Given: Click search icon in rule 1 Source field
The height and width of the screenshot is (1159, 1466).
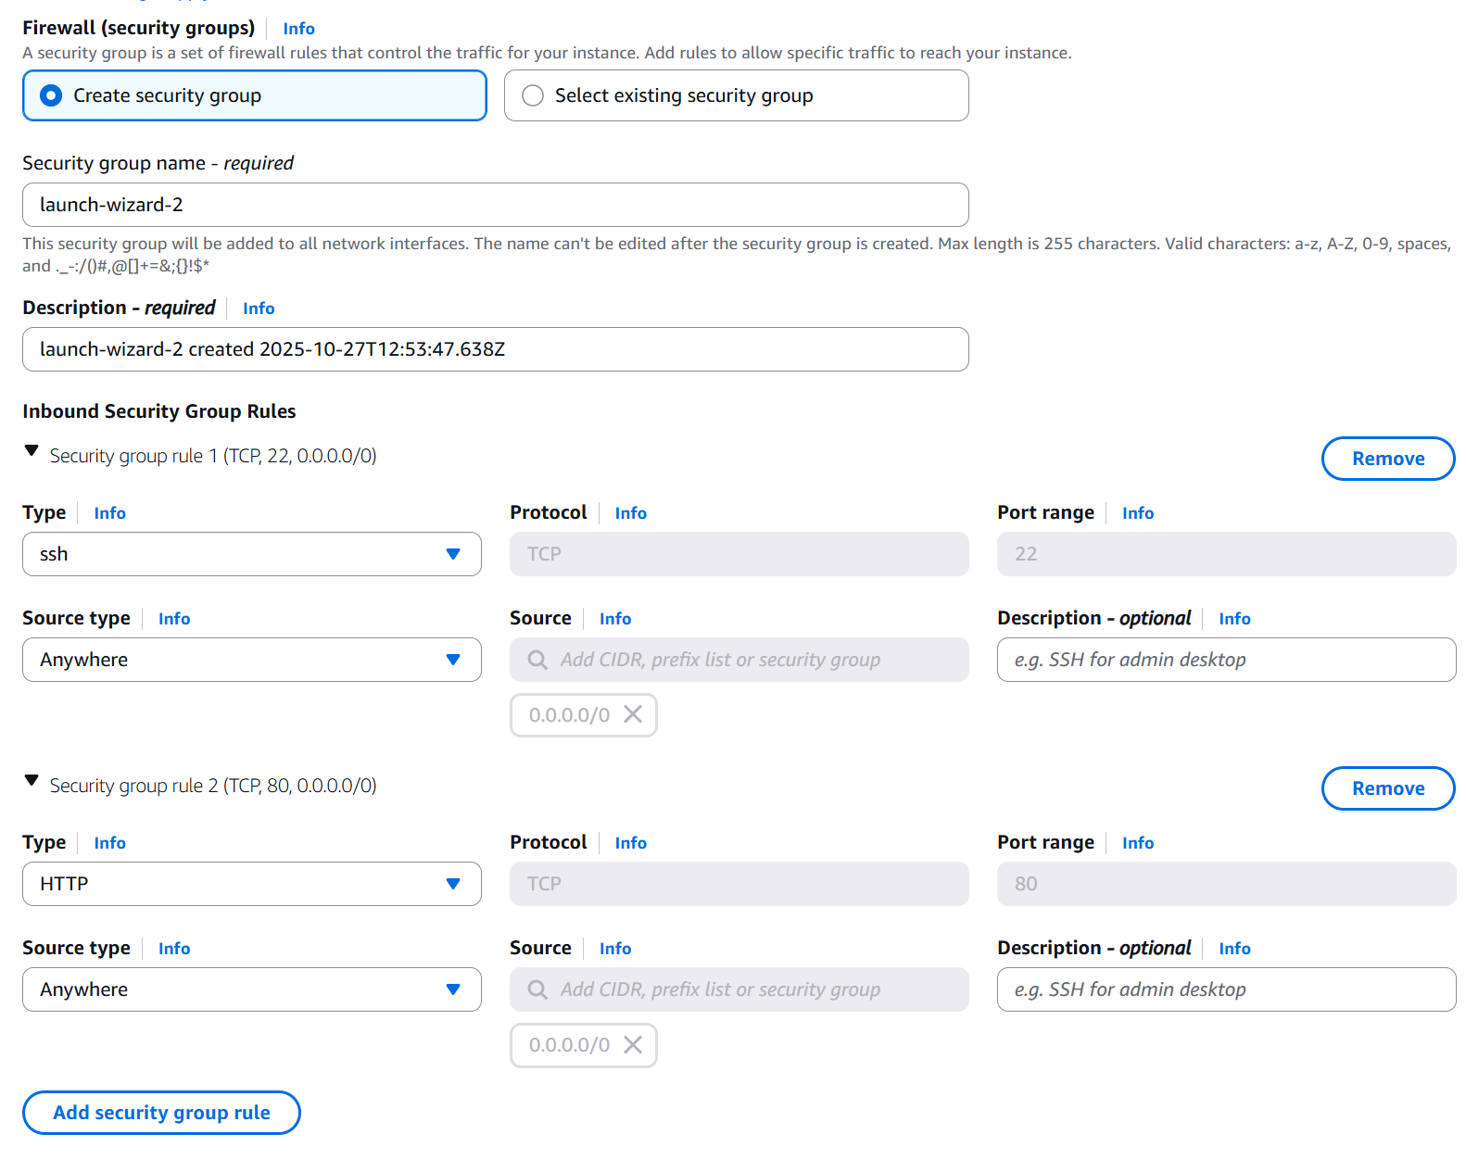Looking at the screenshot, I should click(x=537, y=660).
